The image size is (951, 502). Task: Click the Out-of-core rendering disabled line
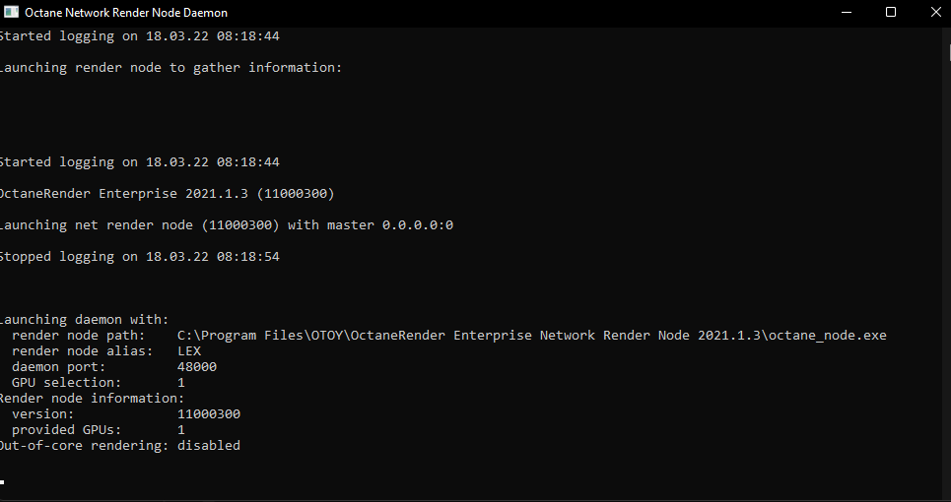(x=118, y=446)
